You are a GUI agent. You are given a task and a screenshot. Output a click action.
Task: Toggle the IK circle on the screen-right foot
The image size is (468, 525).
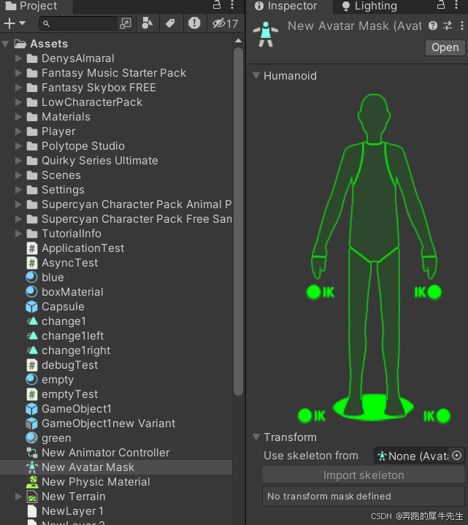[x=443, y=415]
